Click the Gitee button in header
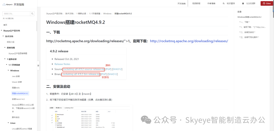This screenshot has width=274, height=131. point(267,4)
